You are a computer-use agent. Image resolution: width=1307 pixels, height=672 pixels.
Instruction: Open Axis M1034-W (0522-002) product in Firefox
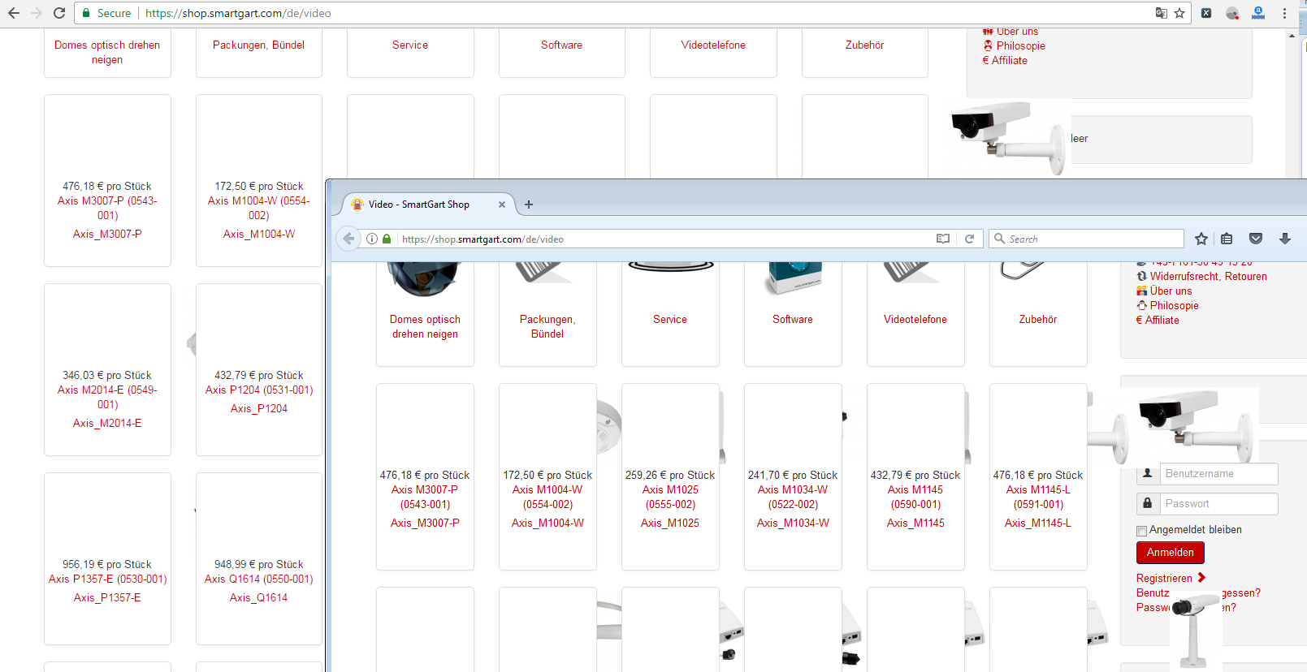pos(793,498)
